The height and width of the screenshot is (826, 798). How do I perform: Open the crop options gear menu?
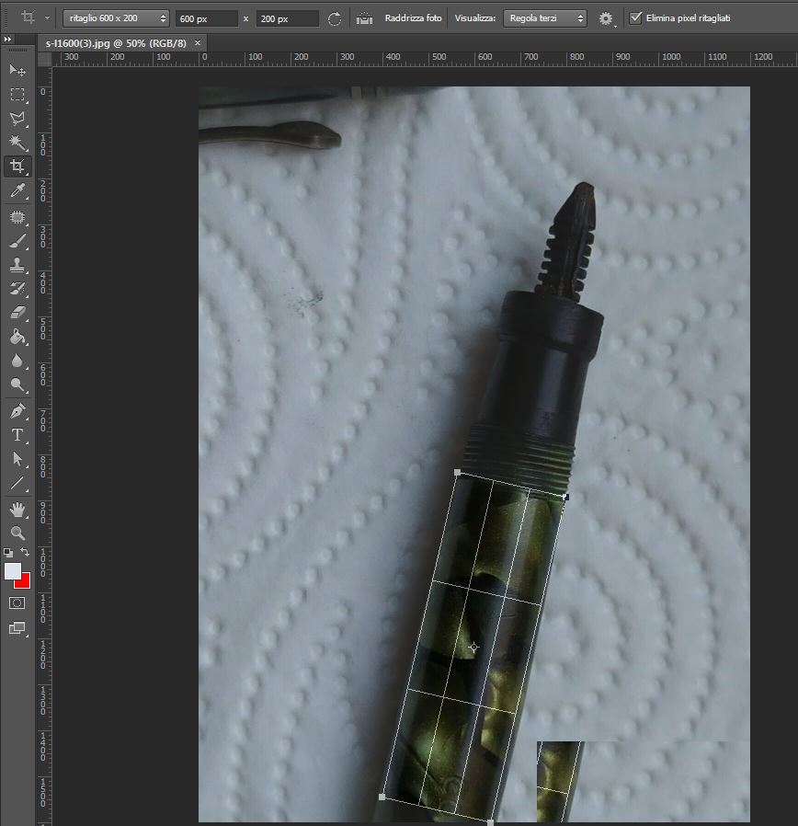click(605, 18)
